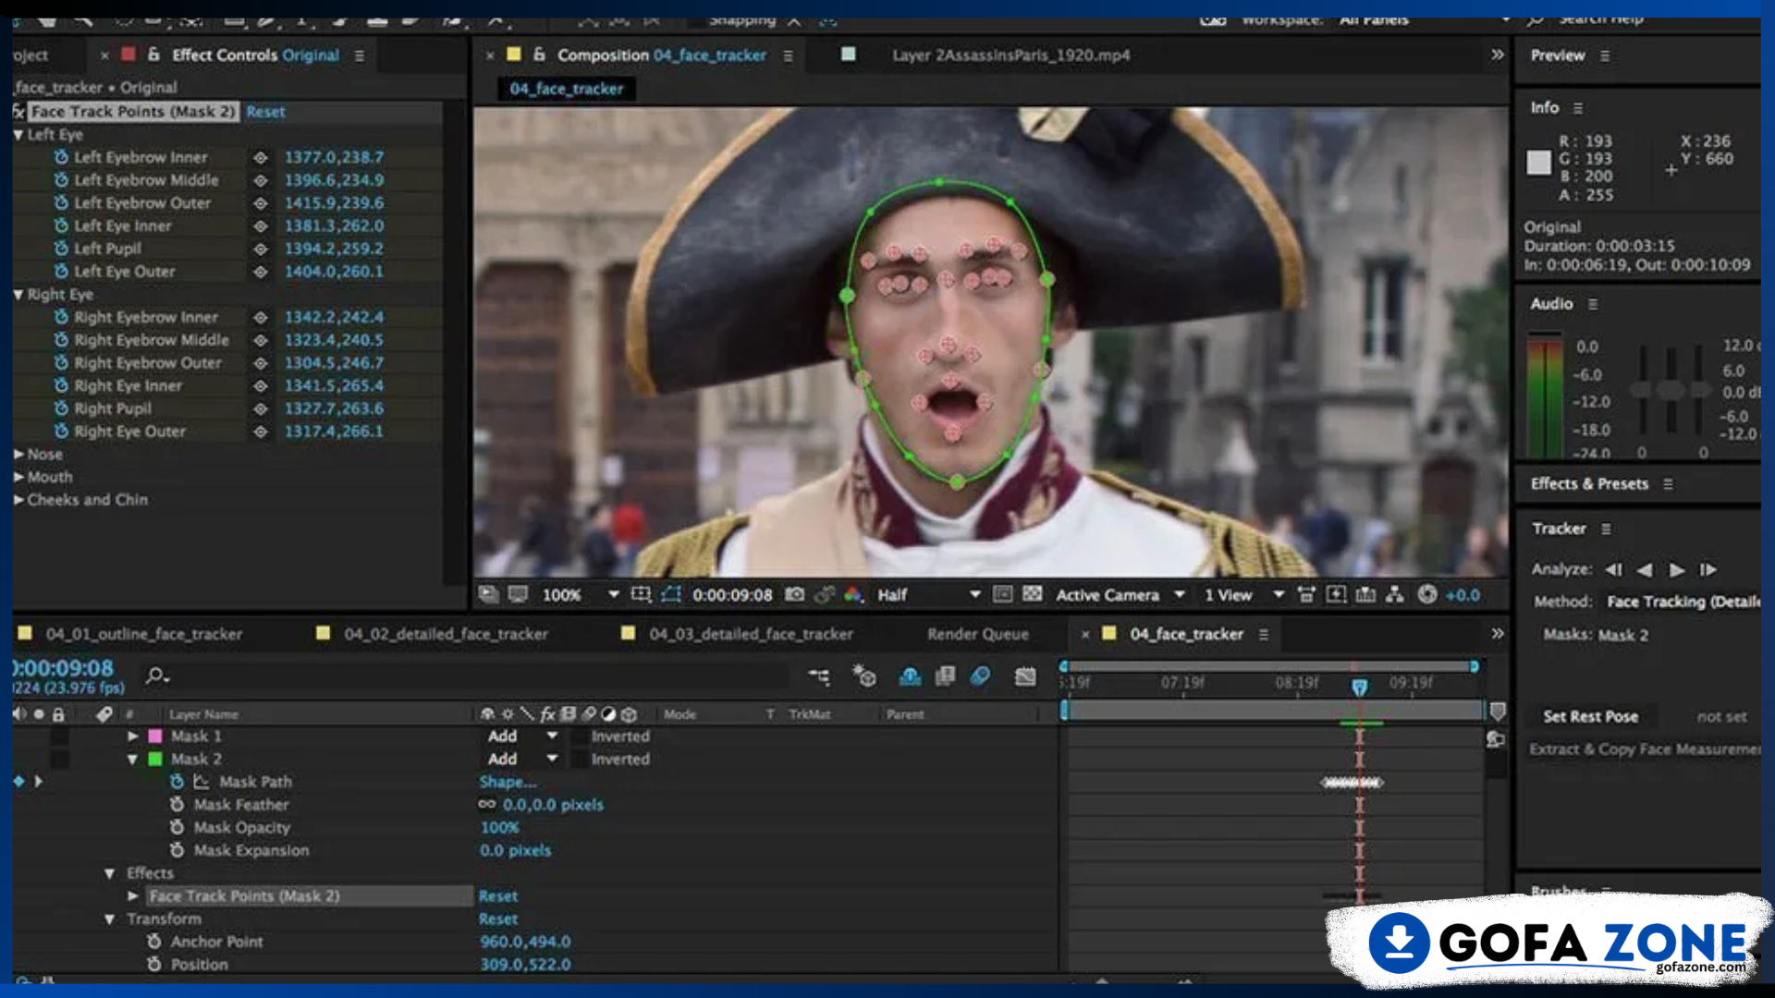The width and height of the screenshot is (1775, 998).
Task: Toggle stopwatch for Mask Path
Action: [x=177, y=782]
